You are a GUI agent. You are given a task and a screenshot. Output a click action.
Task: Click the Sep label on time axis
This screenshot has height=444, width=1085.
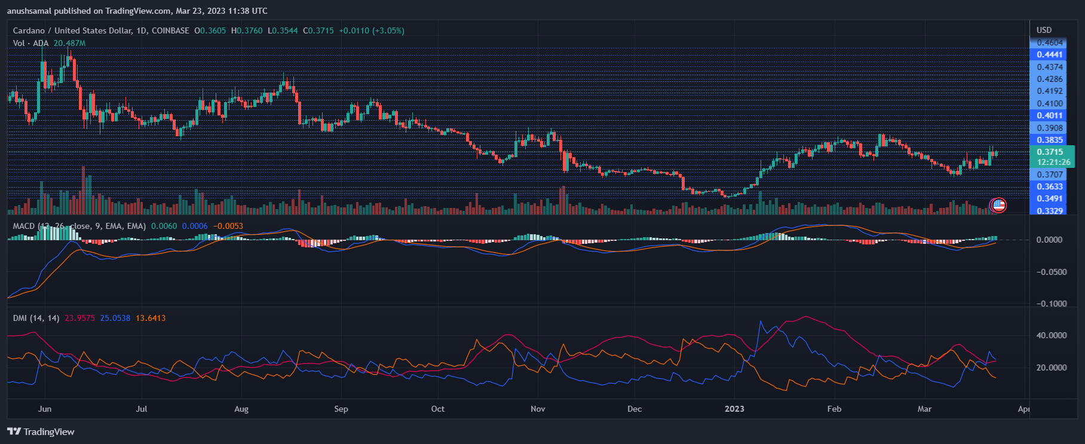[341, 409]
